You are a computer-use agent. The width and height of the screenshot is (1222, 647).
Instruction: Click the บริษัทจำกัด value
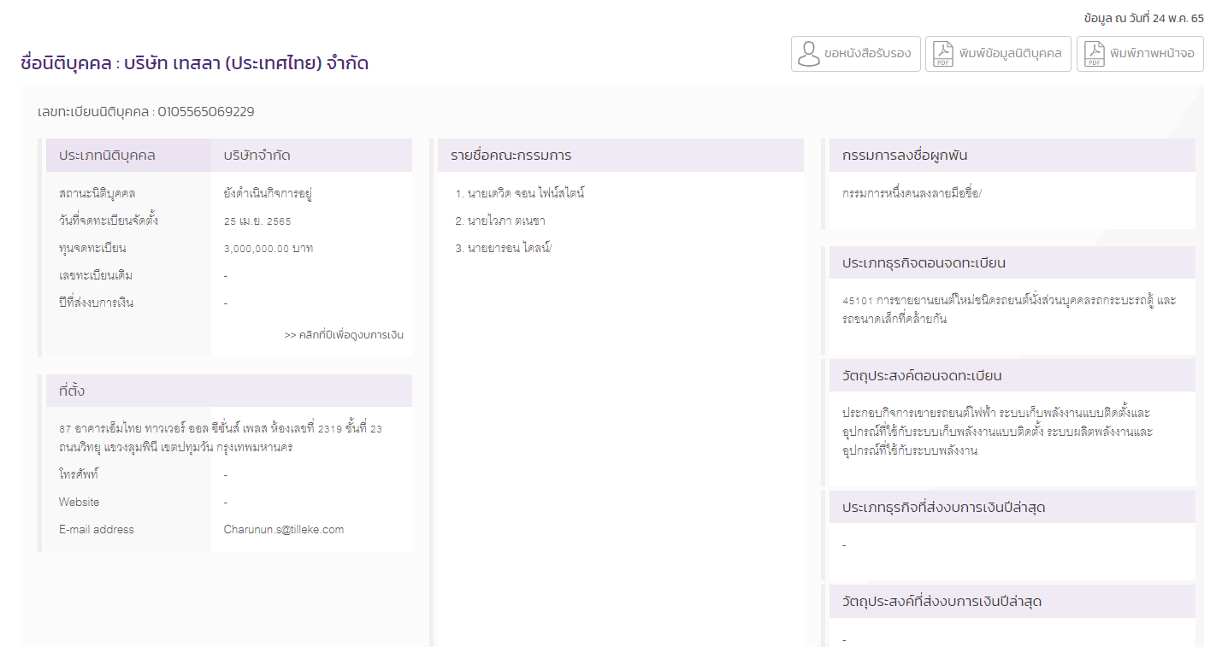click(257, 156)
